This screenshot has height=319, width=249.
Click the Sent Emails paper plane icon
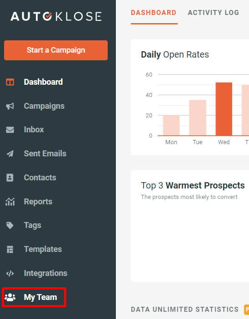[x=10, y=154]
